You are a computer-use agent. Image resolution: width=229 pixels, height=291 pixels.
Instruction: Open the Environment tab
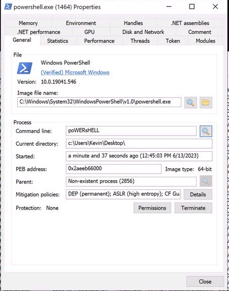(81, 23)
